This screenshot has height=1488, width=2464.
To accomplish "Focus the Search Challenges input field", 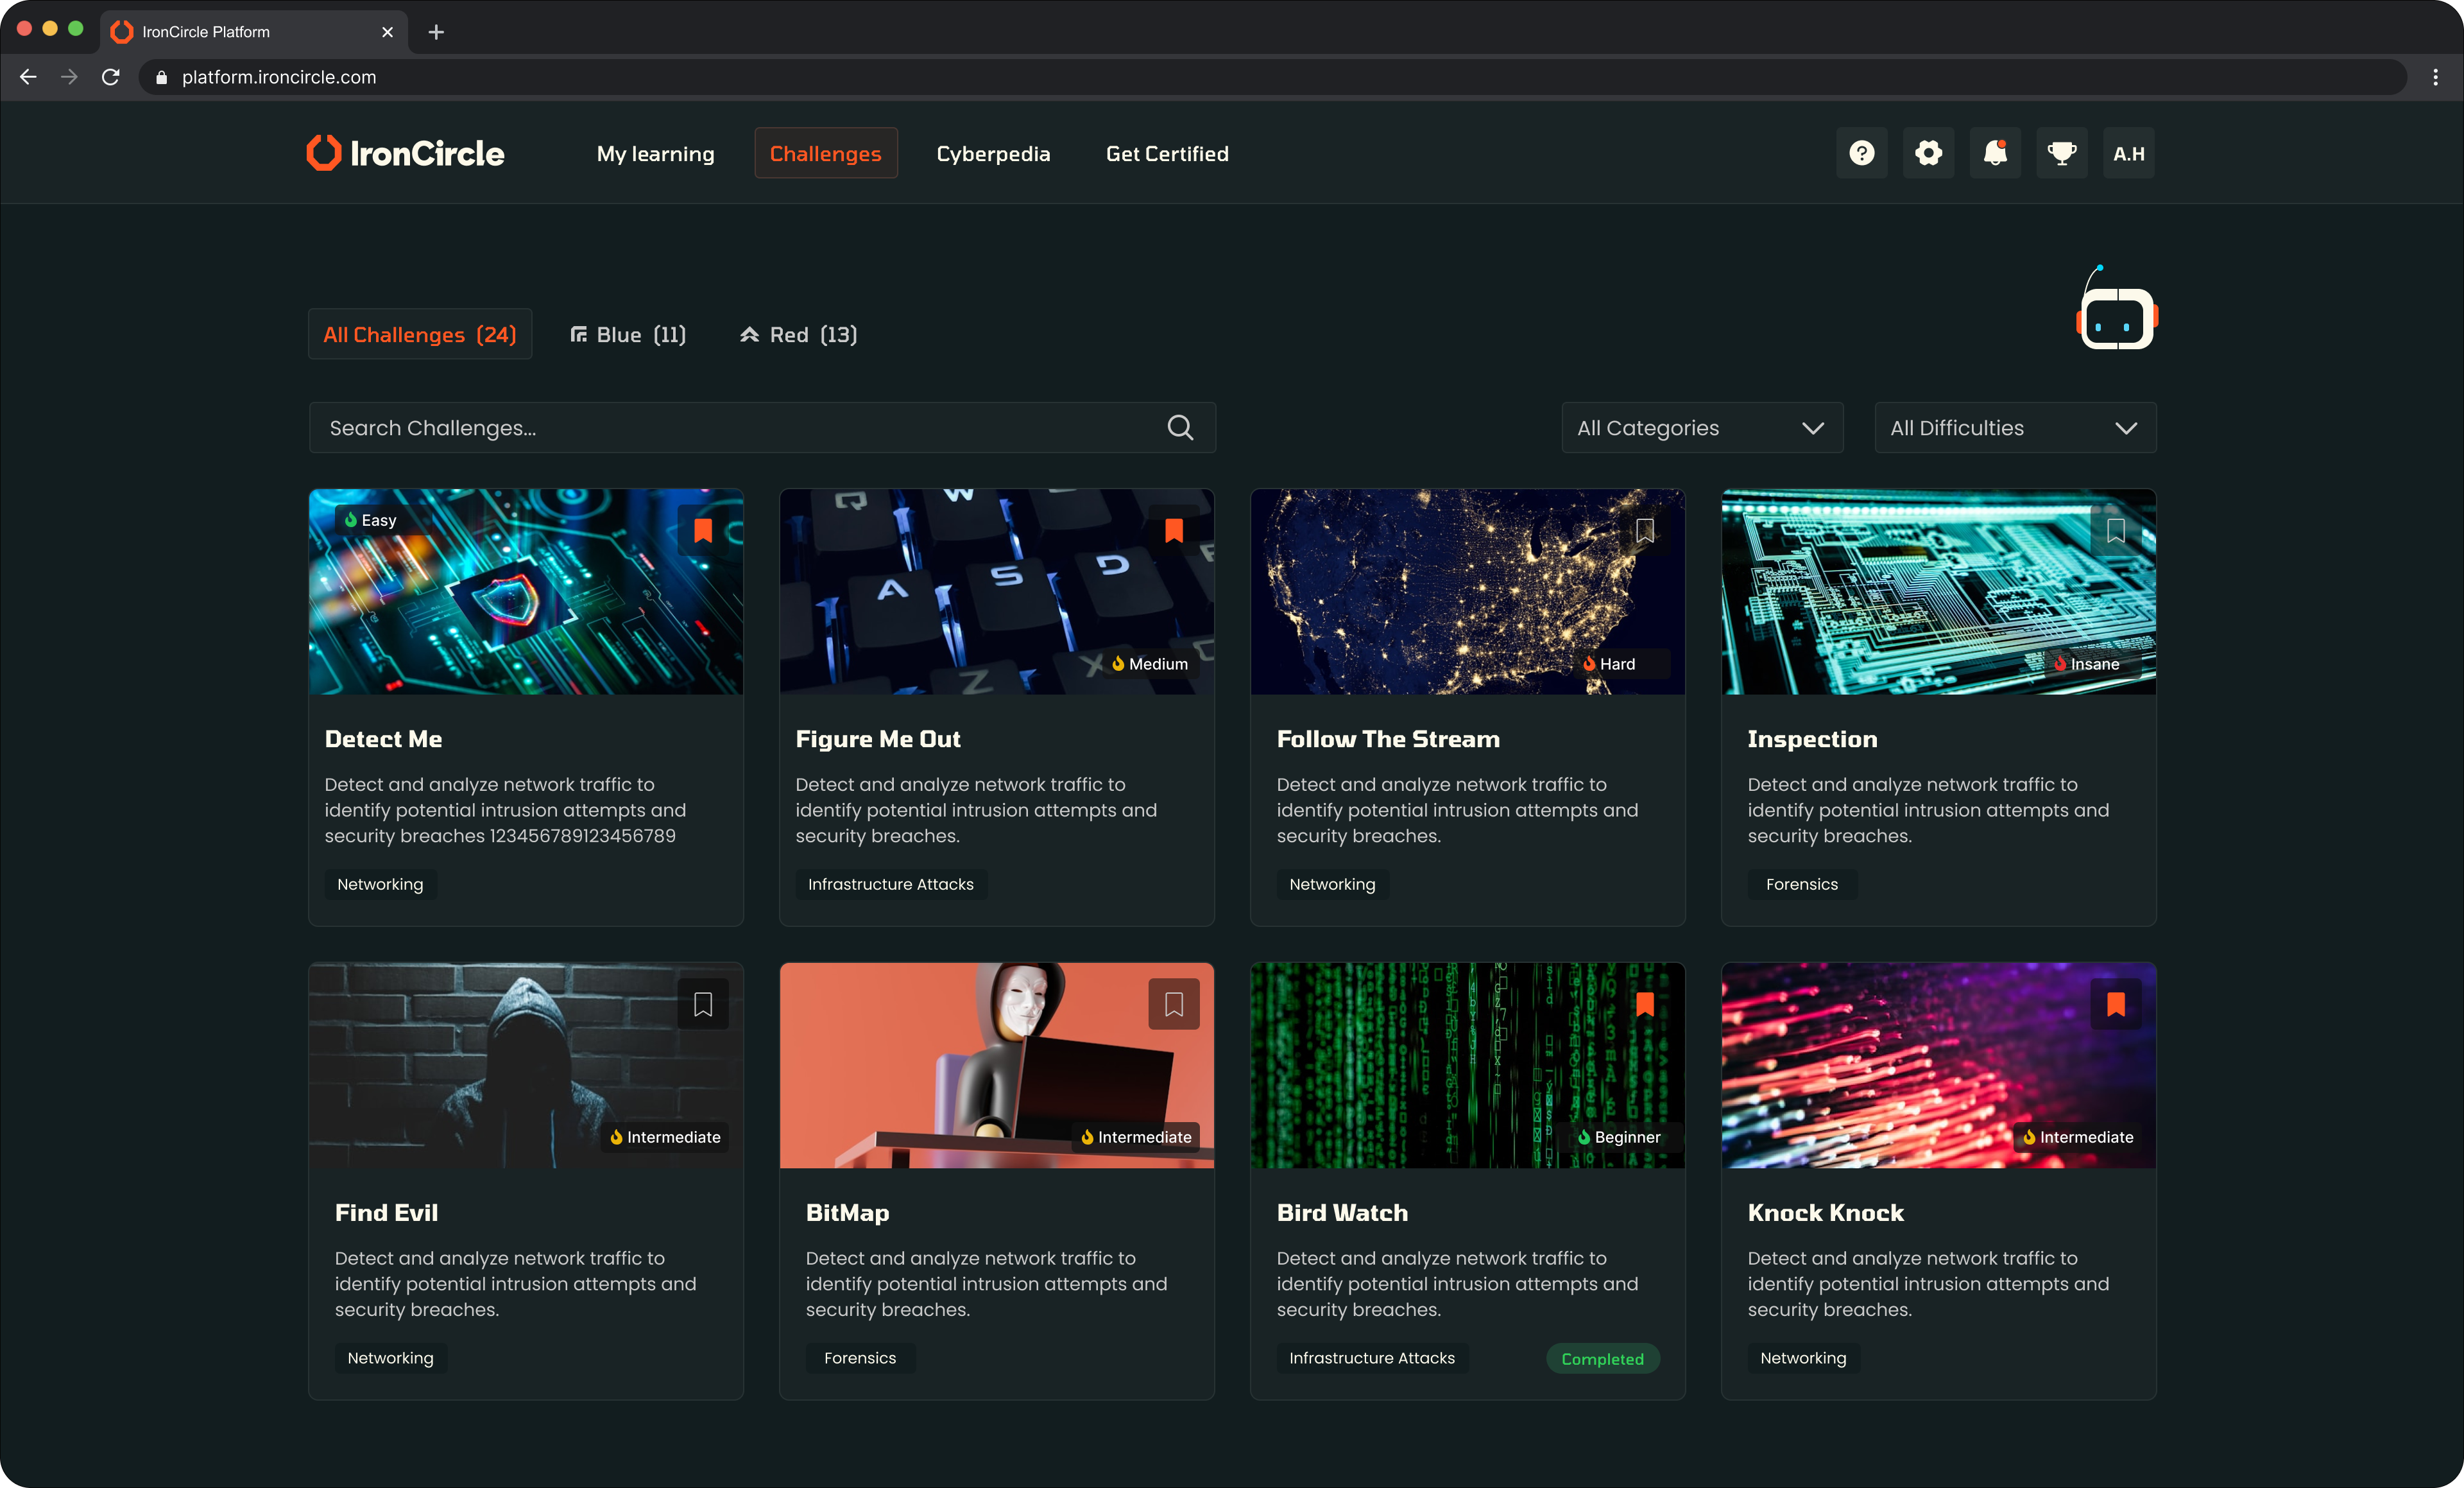I will click(x=740, y=428).
